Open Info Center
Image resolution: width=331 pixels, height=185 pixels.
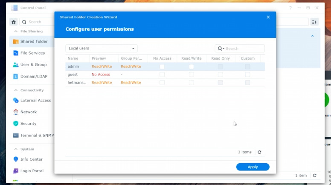[x=32, y=159]
